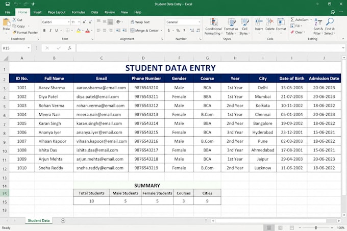Screen dimensions: 347x231
Task: Click the Insert Function fx icon
Action: [69, 48]
